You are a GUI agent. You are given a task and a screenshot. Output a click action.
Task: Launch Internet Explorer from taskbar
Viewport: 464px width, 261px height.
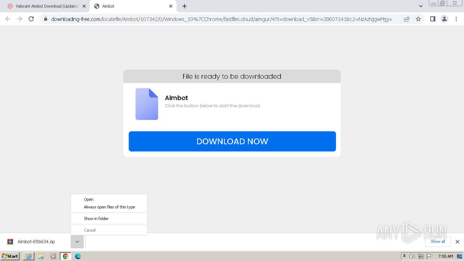[29, 256]
